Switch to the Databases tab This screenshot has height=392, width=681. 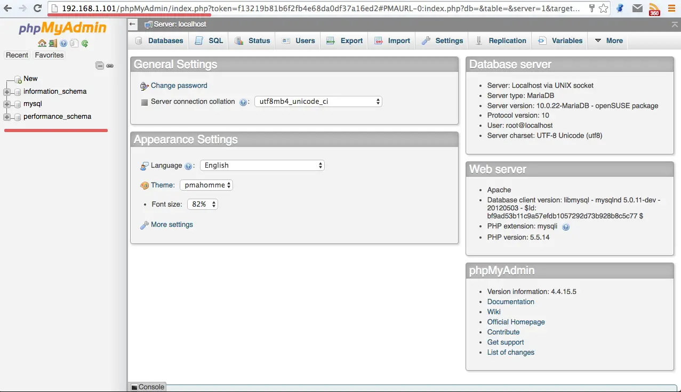[159, 40]
